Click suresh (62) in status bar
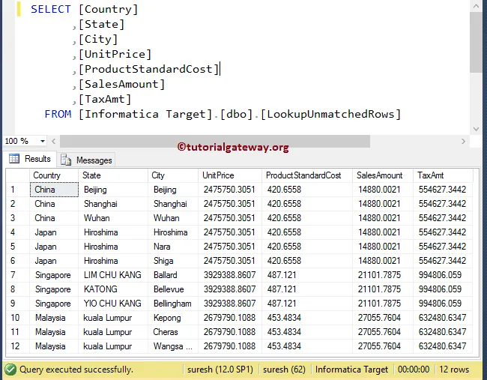 284,370
